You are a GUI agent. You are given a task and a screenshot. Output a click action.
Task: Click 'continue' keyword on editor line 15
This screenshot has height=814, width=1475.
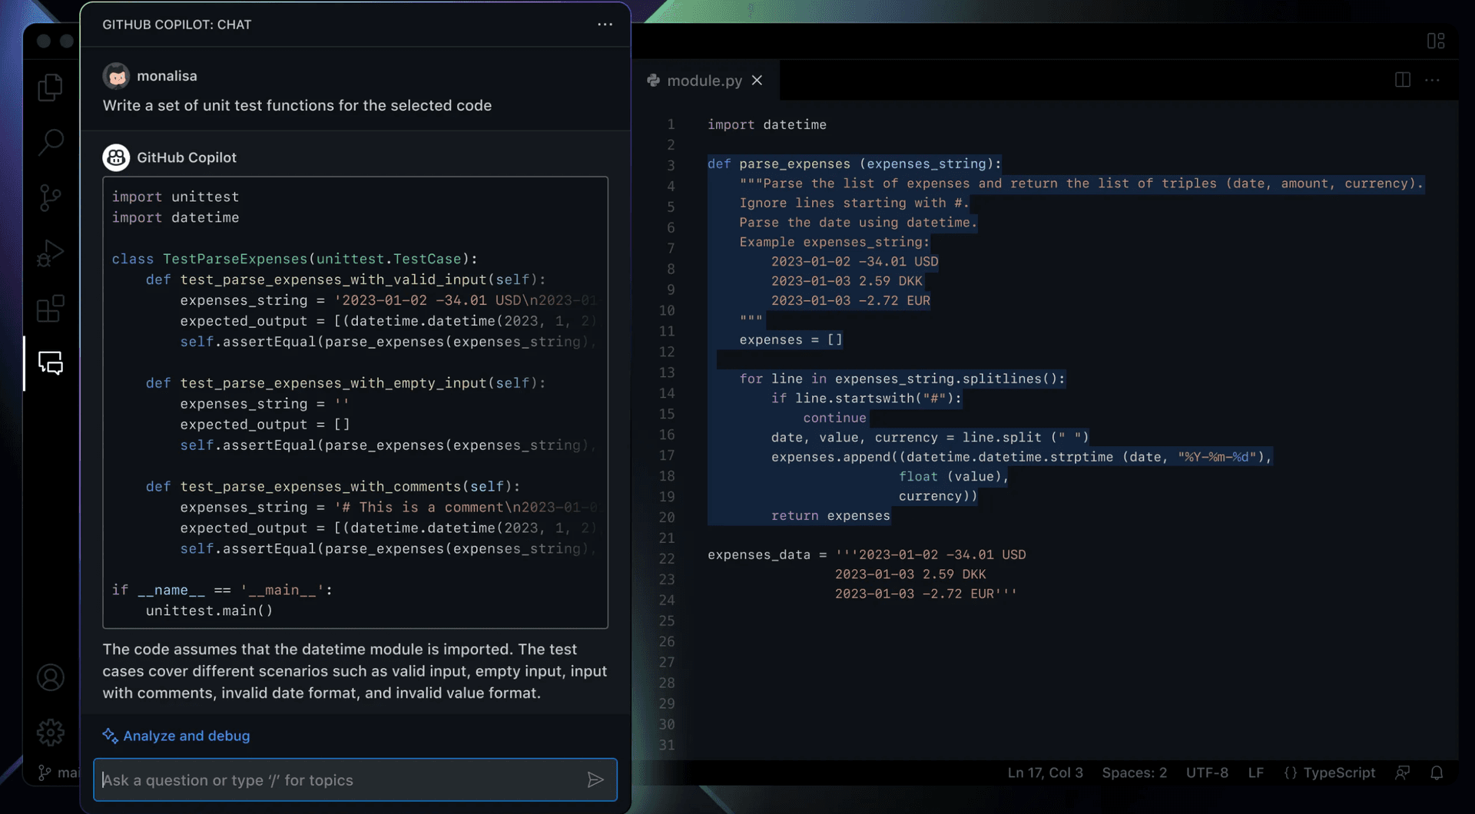pyautogui.click(x=834, y=418)
